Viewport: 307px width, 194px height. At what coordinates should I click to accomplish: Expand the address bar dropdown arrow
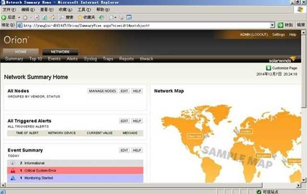[x=272, y=25]
